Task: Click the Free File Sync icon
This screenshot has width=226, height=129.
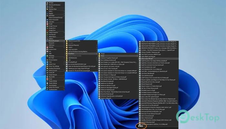Action: click(47, 35)
